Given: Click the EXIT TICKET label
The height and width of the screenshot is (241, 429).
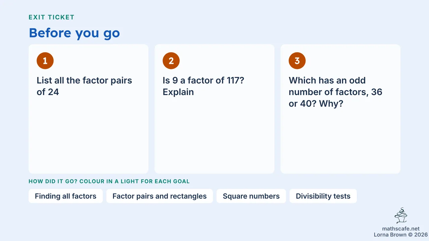Looking at the screenshot, I should coord(52,17).
